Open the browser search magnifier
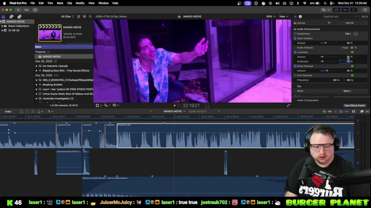Image resolution: width=371 pixels, height=208 pixels. (90, 16)
